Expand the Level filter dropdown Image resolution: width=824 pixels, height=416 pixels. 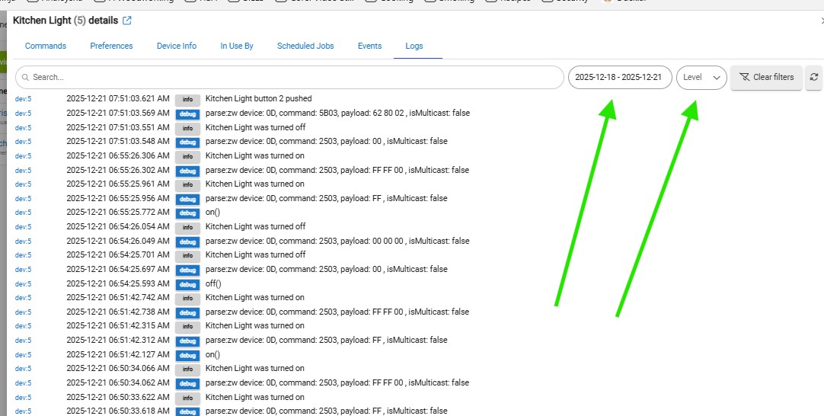pyautogui.click(x=701, y=77)
